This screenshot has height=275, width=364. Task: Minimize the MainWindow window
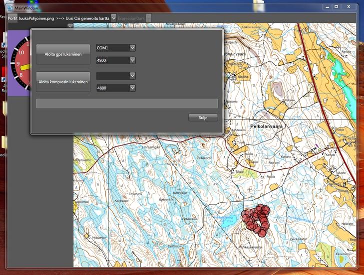click(x=327, y=7)
